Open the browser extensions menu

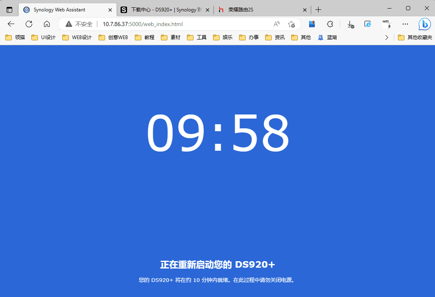pos(330,24)
